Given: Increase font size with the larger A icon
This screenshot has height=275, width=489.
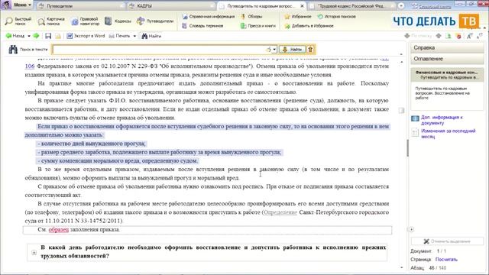Looking at the screenshot, I should point(470,36).
